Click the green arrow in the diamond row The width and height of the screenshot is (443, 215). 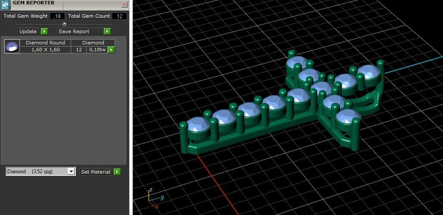point(111,50)
